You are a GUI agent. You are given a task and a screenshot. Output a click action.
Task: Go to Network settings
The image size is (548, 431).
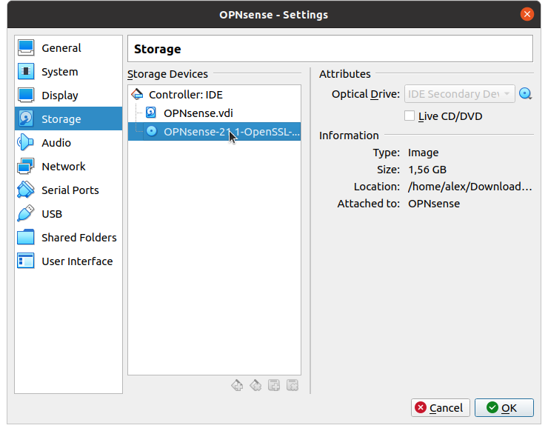[x=68, y=167]
